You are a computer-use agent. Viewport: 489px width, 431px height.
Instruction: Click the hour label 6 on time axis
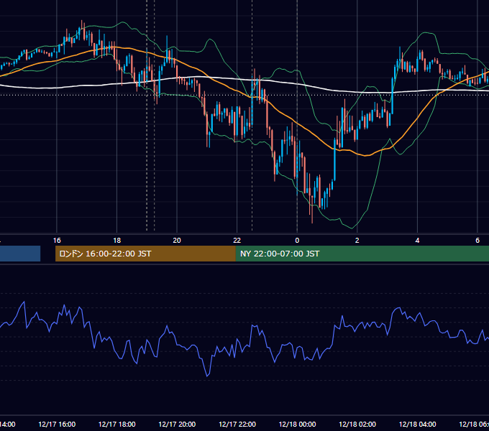pos(477,241)
